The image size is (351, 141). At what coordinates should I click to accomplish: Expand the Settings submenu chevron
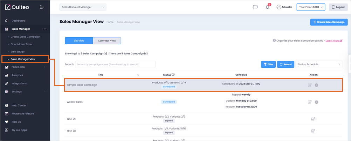[45, 92]
